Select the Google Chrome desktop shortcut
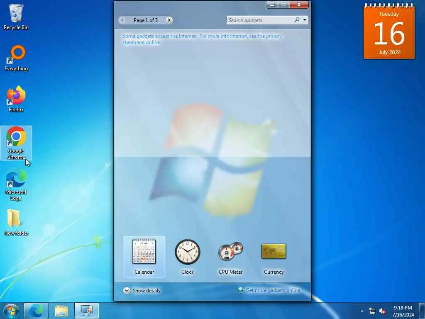 (16, 143)
